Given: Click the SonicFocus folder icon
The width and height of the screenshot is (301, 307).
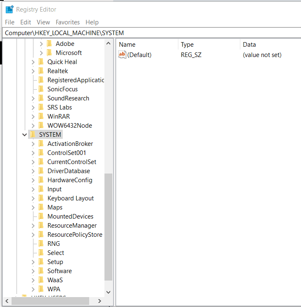Looking at the screenshot, I should pos(41,89).
